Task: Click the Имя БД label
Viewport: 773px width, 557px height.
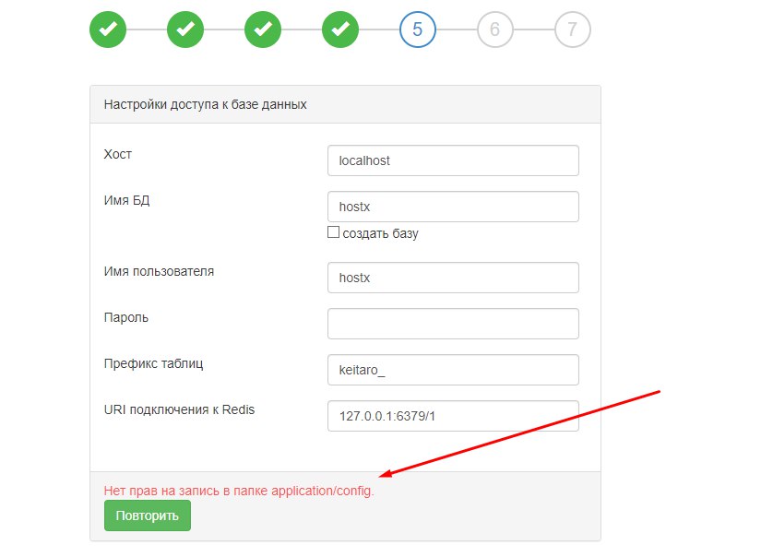Action: click(x=126, y=201)
